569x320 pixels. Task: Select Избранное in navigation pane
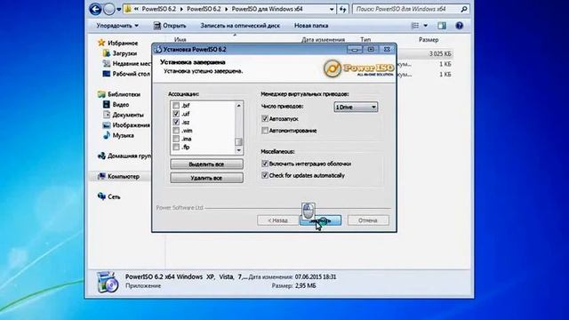[118, 44]
